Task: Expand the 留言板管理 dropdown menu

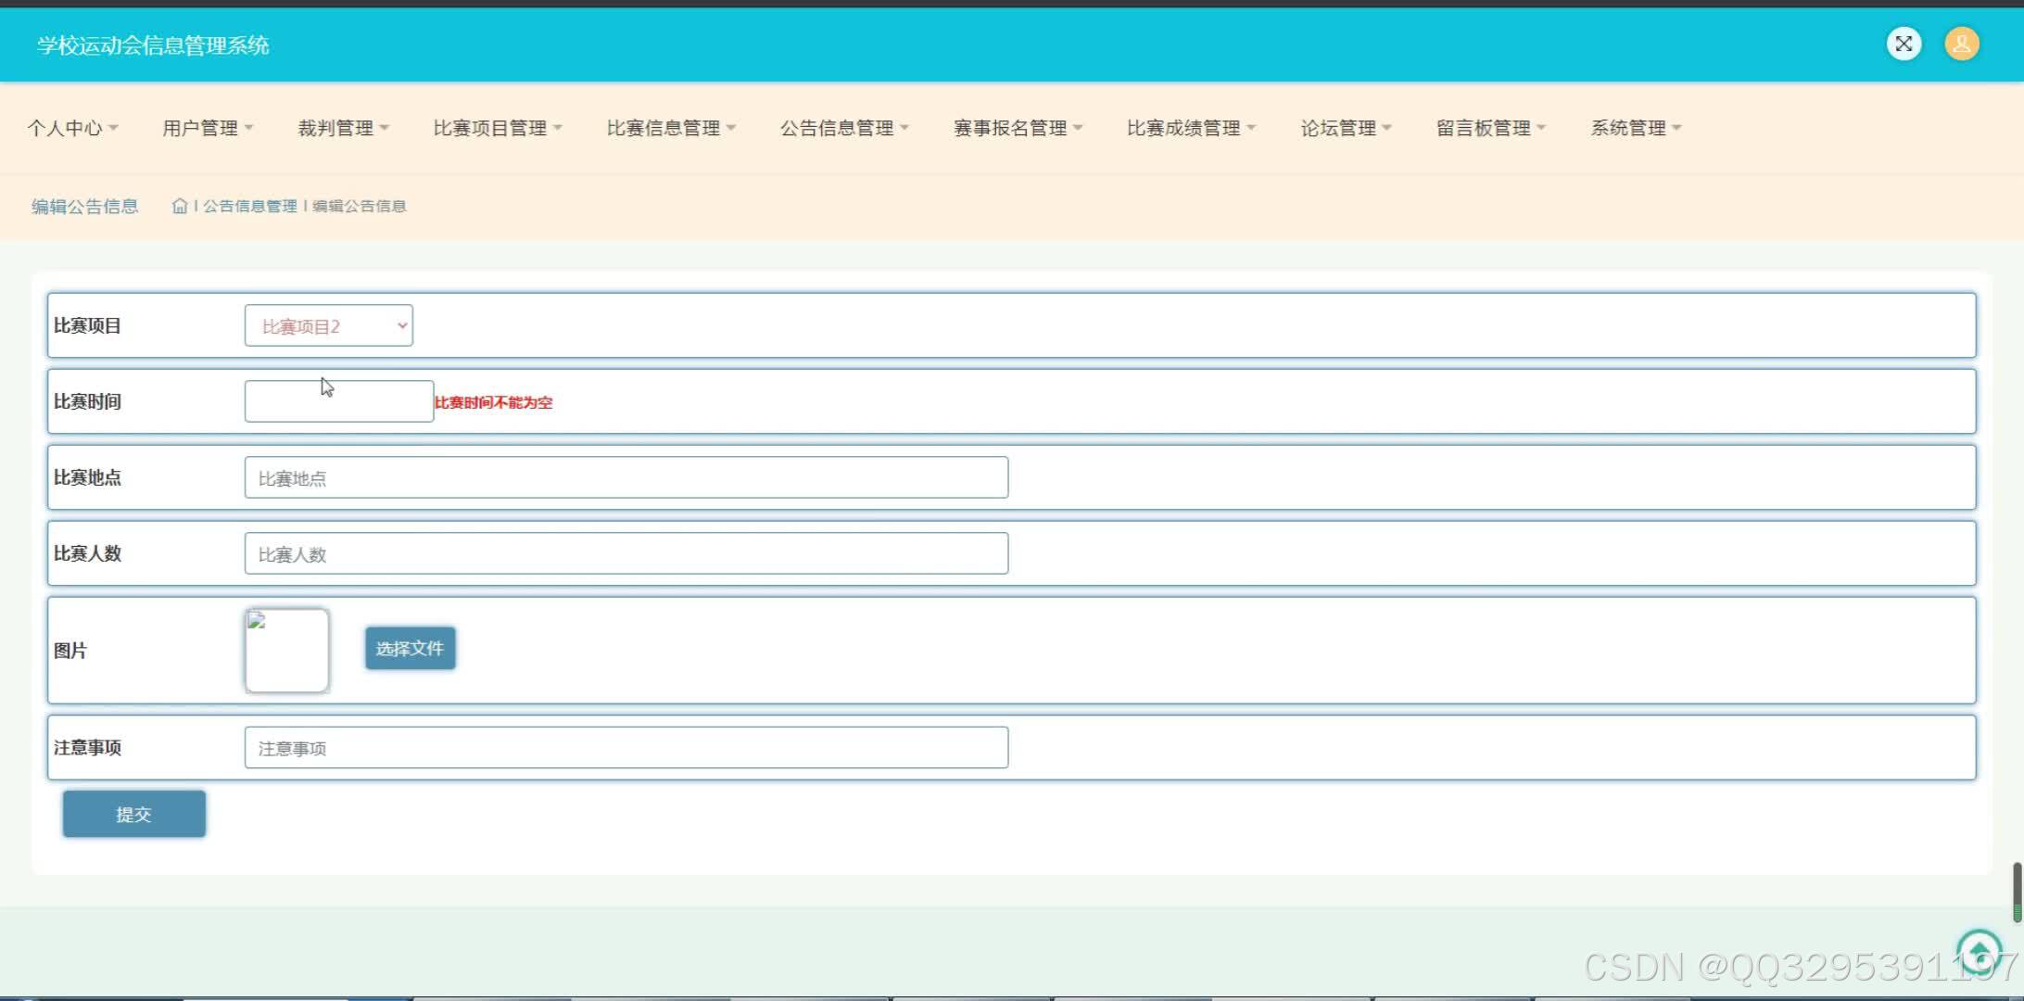Action: 1491,128
